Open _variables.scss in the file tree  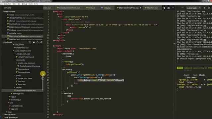click(17, 106)
